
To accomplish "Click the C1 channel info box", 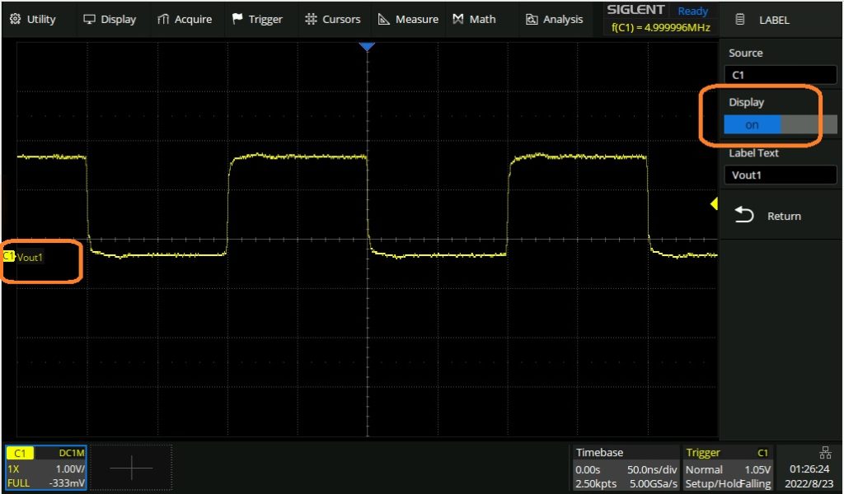I will point(45,468).
